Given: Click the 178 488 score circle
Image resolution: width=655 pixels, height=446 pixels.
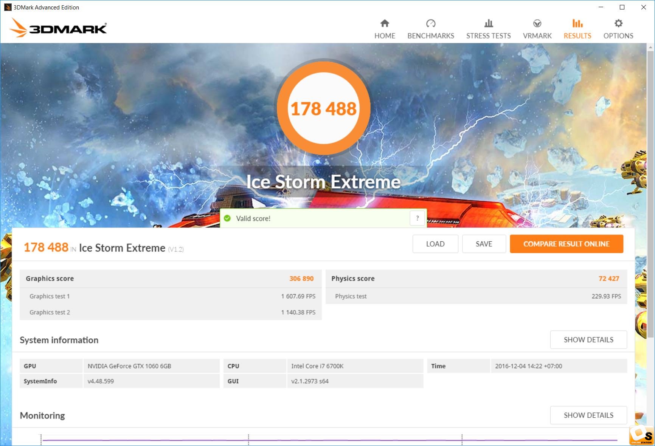Looking at the screenshot, I should pyautogui.click(x=323, y=108).
